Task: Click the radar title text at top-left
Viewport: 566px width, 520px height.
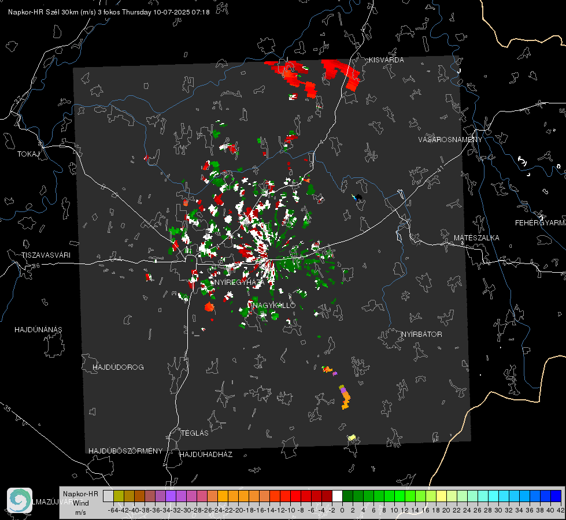Action: [x=109, y=12]
